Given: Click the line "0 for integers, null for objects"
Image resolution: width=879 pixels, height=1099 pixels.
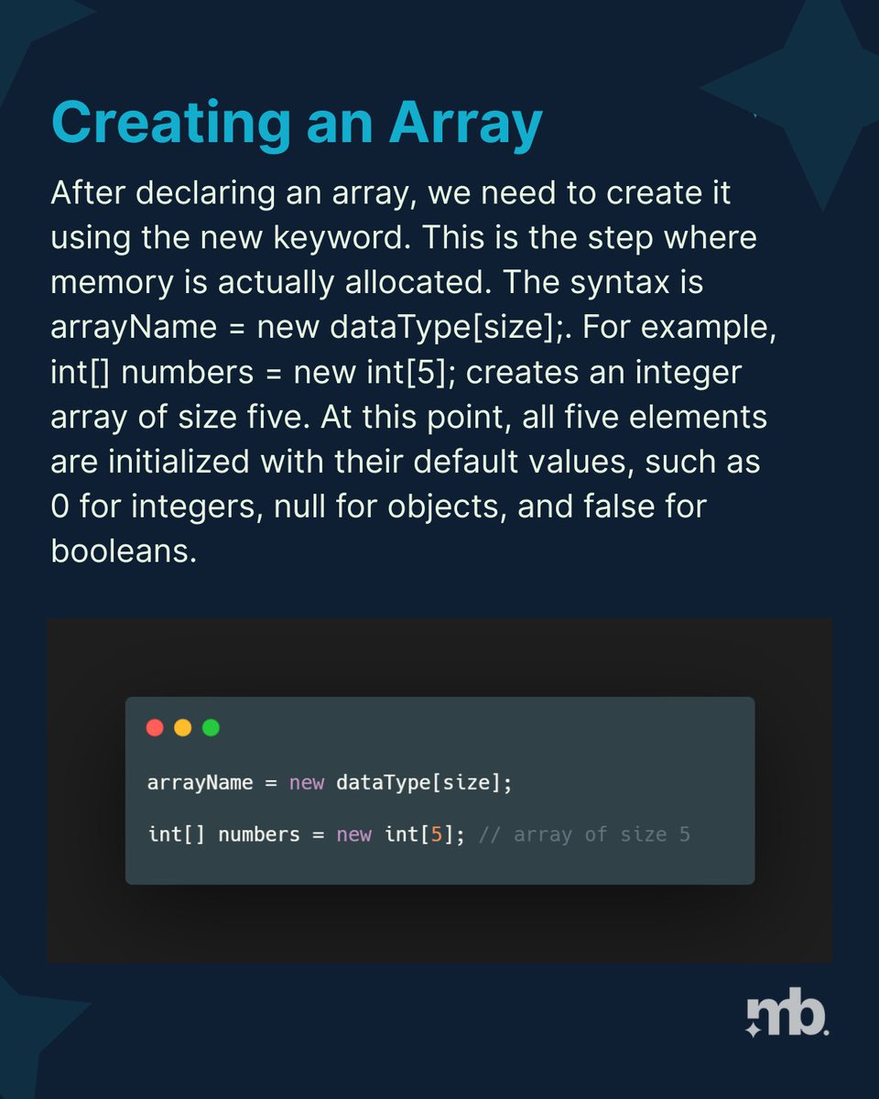Looking at the screenshot, I should tap(379, 506).
